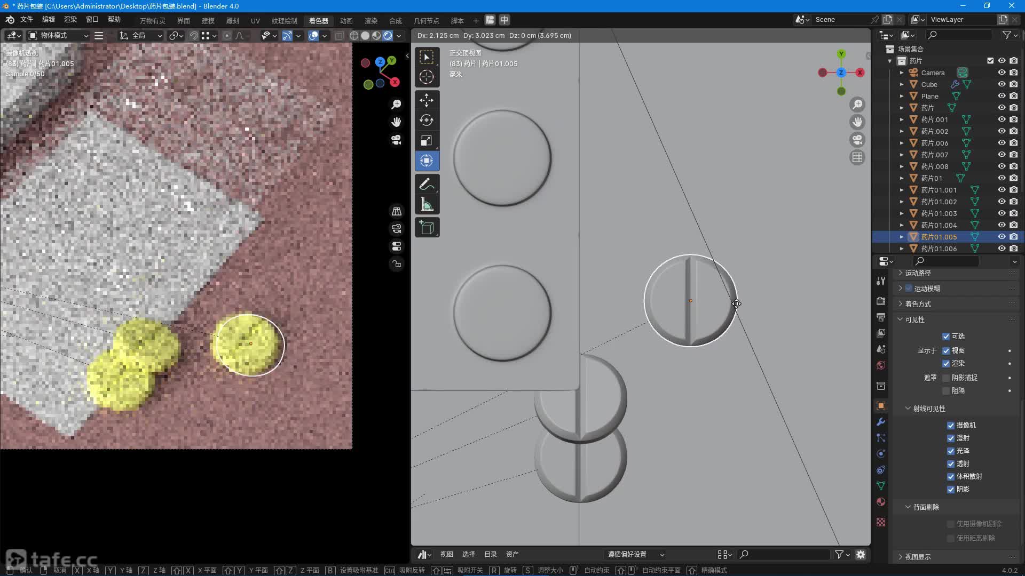
Task: Open the Physics properties tab
Action: click(881, 454)
